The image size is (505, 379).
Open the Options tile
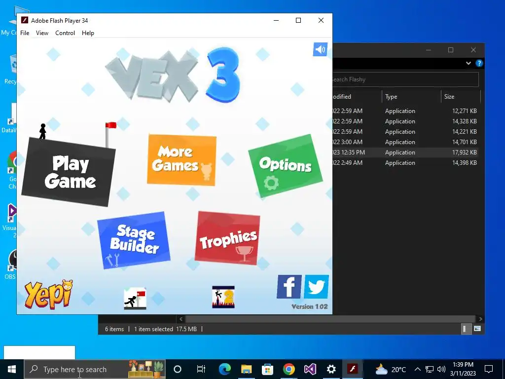[x=286, y=166]
